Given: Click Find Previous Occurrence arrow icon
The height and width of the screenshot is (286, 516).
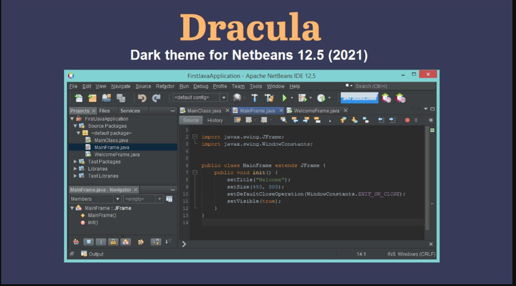Looking at the screenshot, I should [x=295, y=120].
